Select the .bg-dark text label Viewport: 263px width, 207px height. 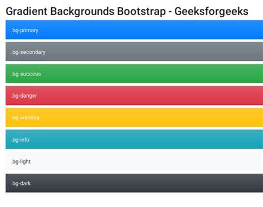click(21, 184)
